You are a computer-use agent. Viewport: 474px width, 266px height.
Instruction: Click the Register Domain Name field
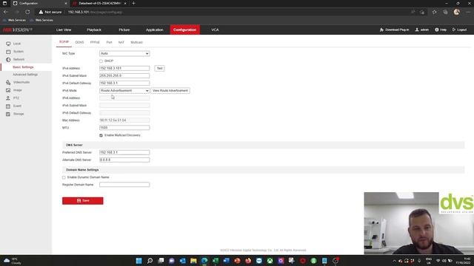[x=124, y=185]
